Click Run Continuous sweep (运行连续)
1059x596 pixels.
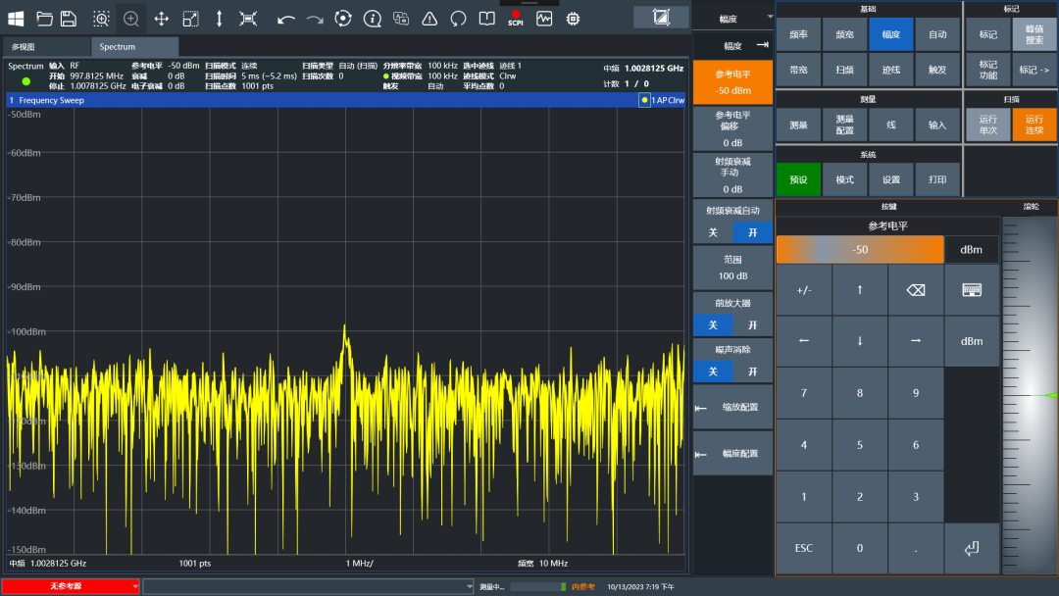tap(1034, 124)
